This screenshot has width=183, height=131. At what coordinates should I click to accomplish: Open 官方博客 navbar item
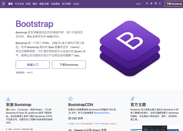[x=66, y=4]
